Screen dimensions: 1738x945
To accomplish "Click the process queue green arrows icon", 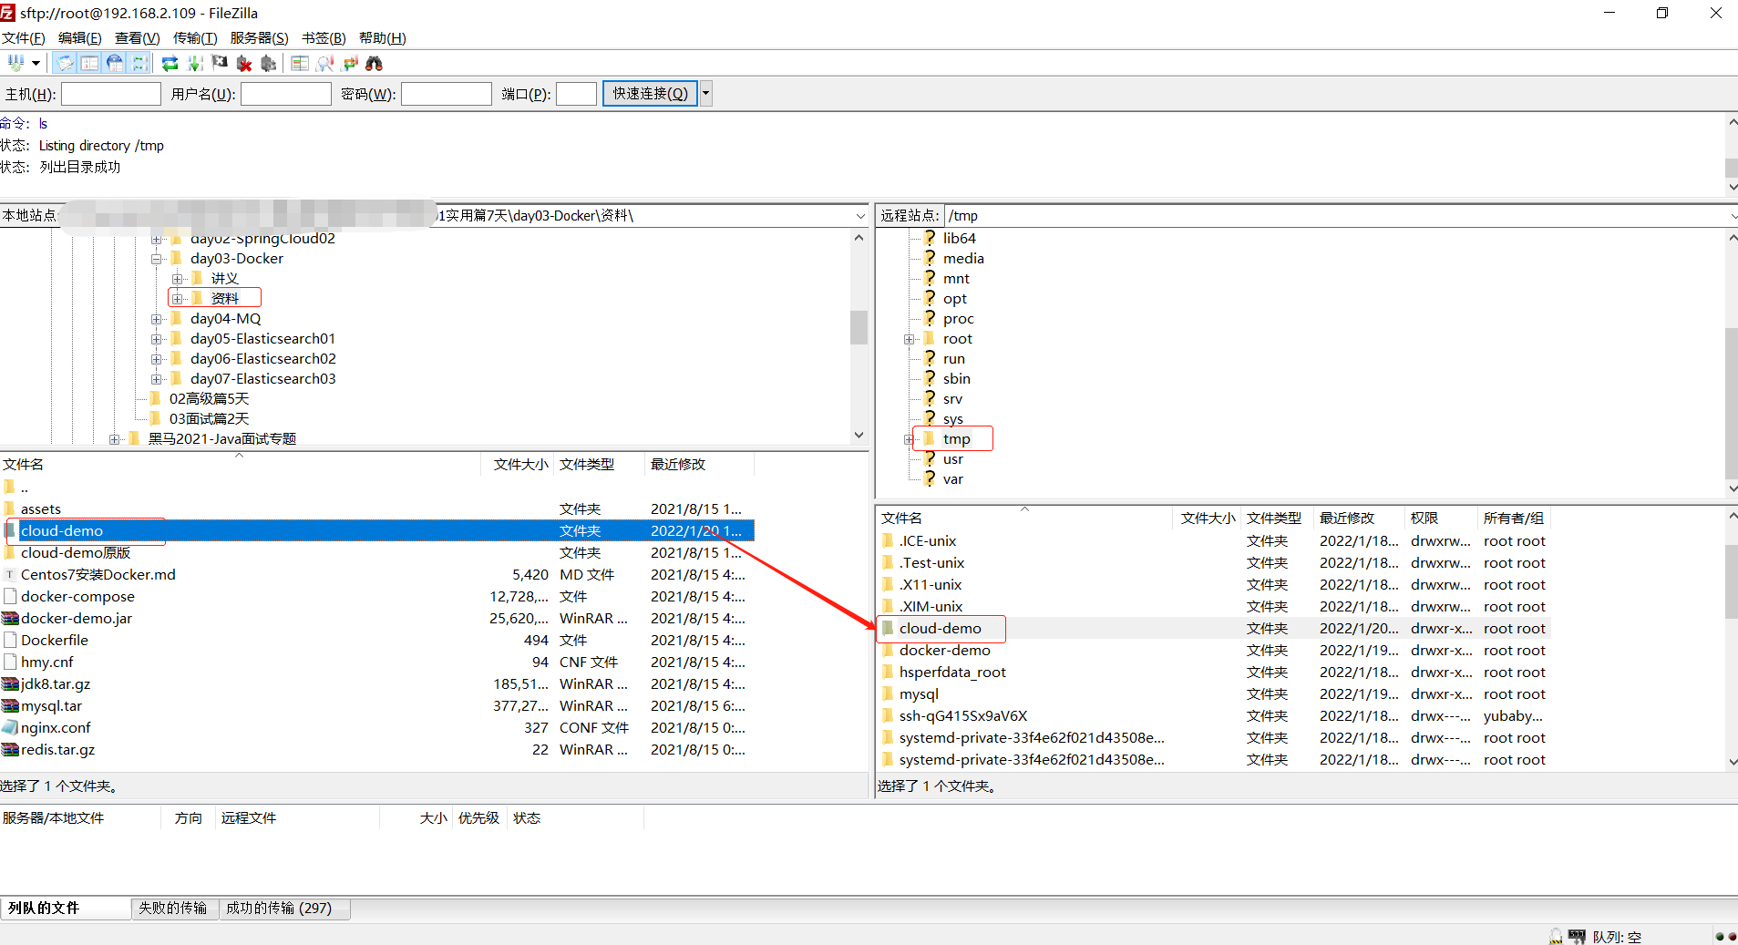I will [195, 63].
